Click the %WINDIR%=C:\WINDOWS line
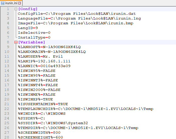The height and width of the screenshot is (139, 176). pos(42,113)
